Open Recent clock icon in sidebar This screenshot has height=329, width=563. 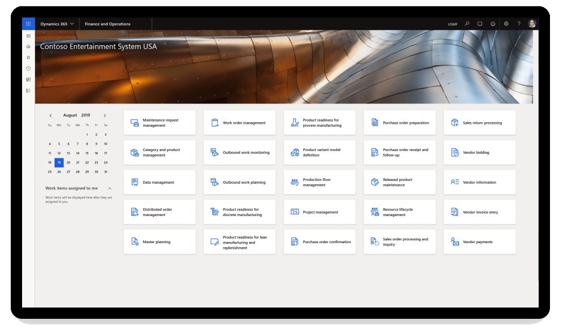[x=28, y=68]
